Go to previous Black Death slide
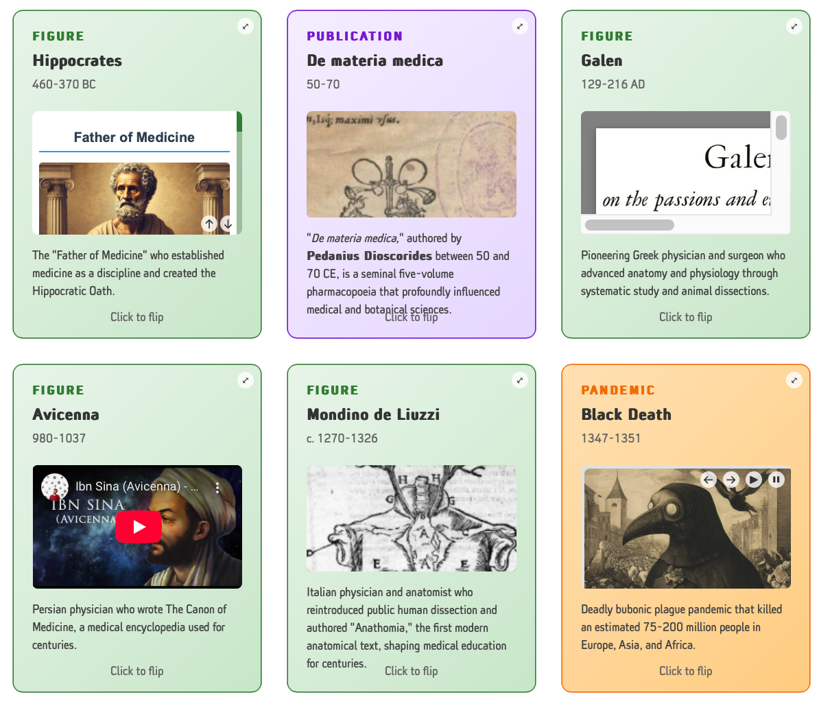 [709, 479]
